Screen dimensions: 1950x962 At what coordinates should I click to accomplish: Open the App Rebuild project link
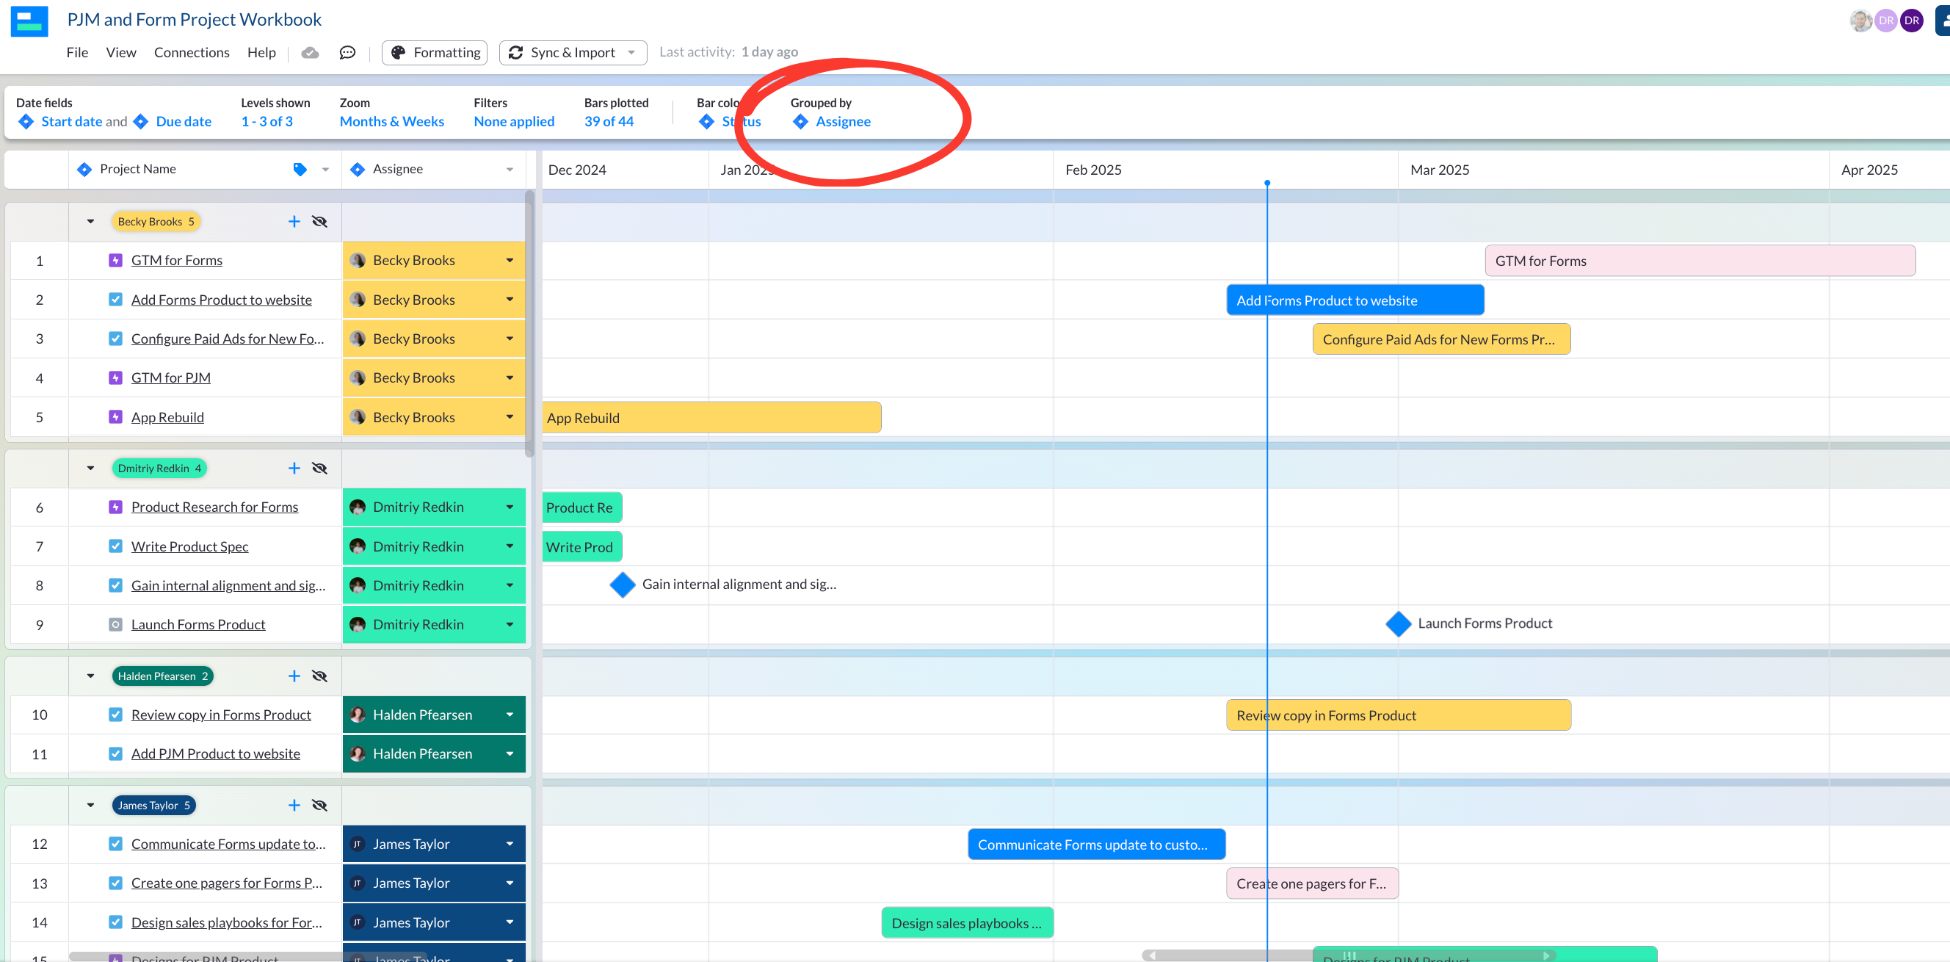pyautogui.click(x=167, y=417)
